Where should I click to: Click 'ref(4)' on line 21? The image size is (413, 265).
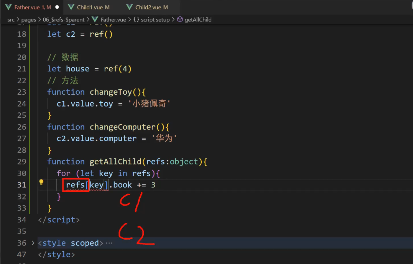click(x=118, y=69)
